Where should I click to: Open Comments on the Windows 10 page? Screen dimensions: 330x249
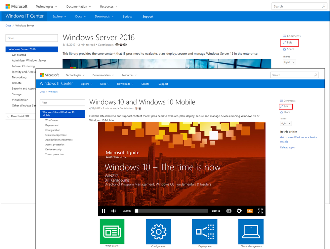click(x=288, y=101)
